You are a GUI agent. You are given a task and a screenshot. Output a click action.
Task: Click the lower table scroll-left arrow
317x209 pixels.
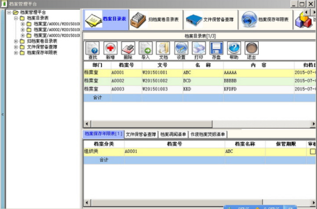pyautogui.click(x=87, y=203)
